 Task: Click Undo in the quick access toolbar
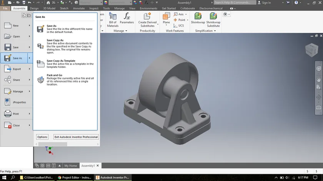[30, 3]
